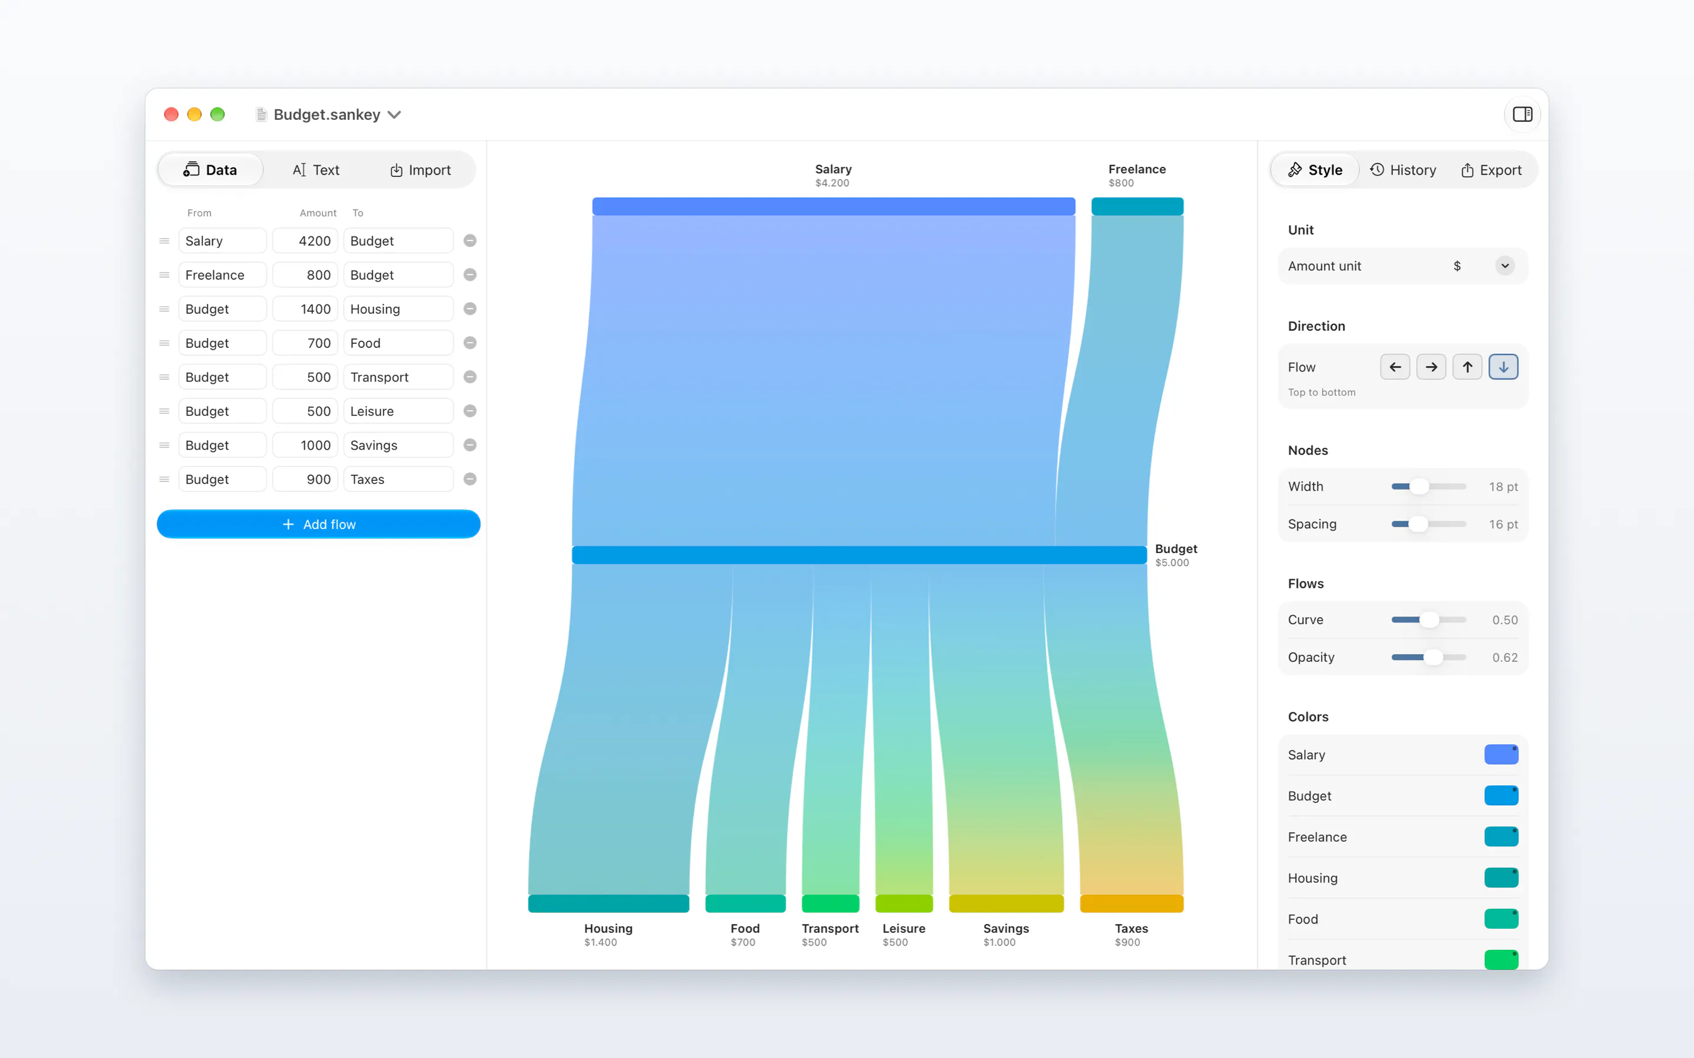Remove the Budget to Housing flow row
Screen dimensions: 1694x1058
pos(471,309)
